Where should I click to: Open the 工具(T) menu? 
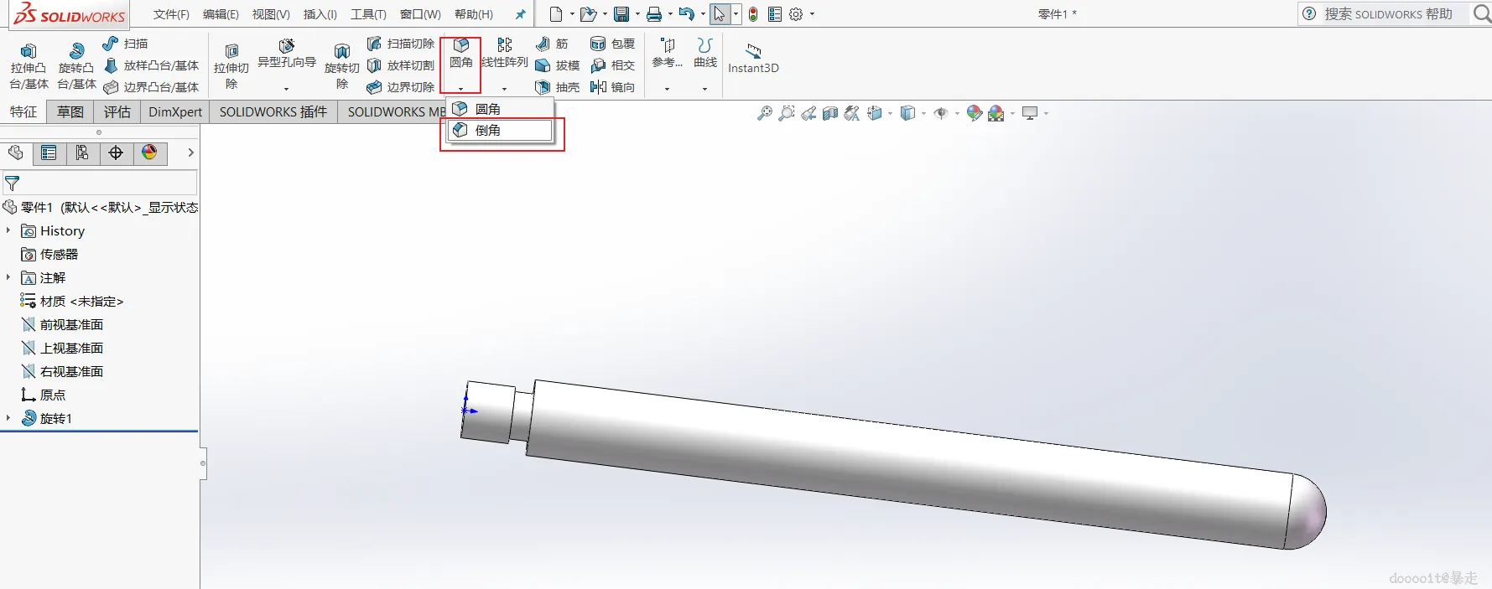(x=368, y=14)
